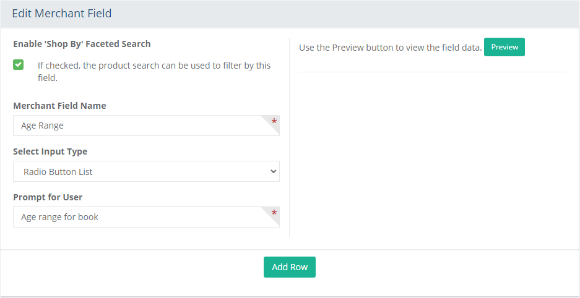Open the Select Input Type dropdown
Viewport: 580px width, 298px height.
click(x=146, y=171)
